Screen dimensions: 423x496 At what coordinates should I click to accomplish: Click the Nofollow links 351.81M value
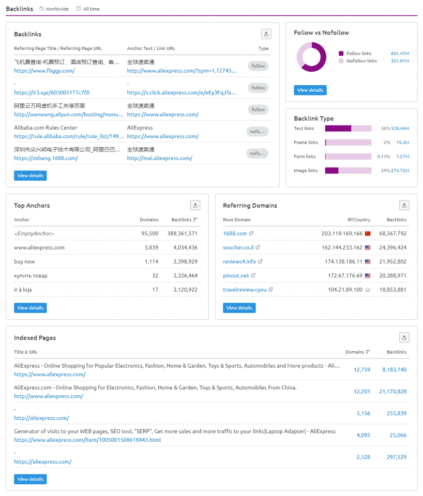[x=400, y=61]
